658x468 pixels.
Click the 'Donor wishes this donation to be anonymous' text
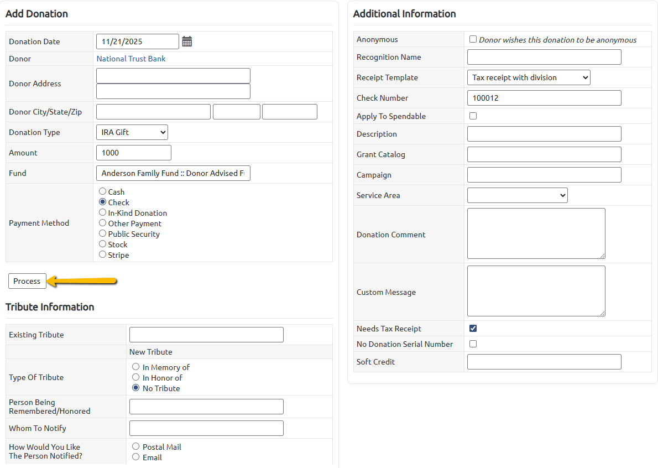pos(558,40)
